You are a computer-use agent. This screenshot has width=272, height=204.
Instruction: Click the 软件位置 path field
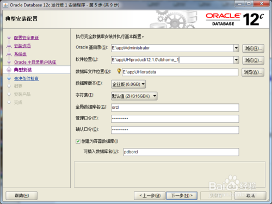point(172,60)
